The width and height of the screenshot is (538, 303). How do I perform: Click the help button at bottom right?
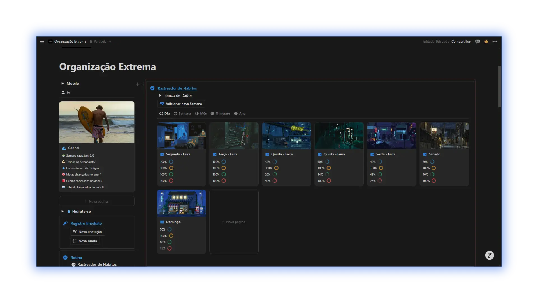point(490,255)
